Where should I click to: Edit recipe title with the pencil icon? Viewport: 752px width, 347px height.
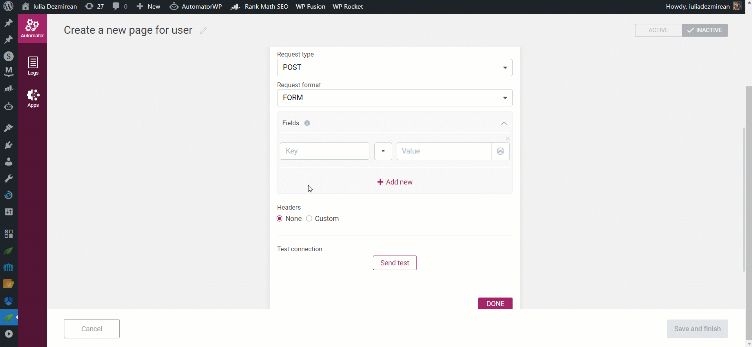203,30
